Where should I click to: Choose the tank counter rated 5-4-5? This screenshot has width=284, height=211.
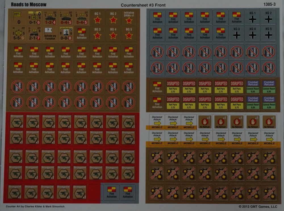(82, 18)
